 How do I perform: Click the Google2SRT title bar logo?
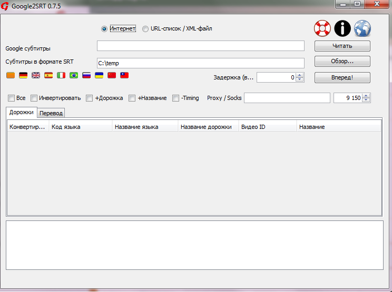point(5,6)
